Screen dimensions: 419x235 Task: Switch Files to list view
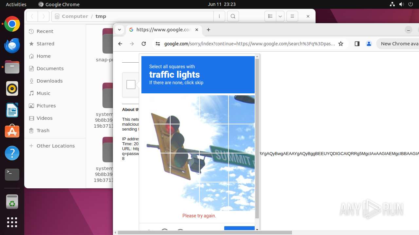pyautogui.click(x=270, y=16)
